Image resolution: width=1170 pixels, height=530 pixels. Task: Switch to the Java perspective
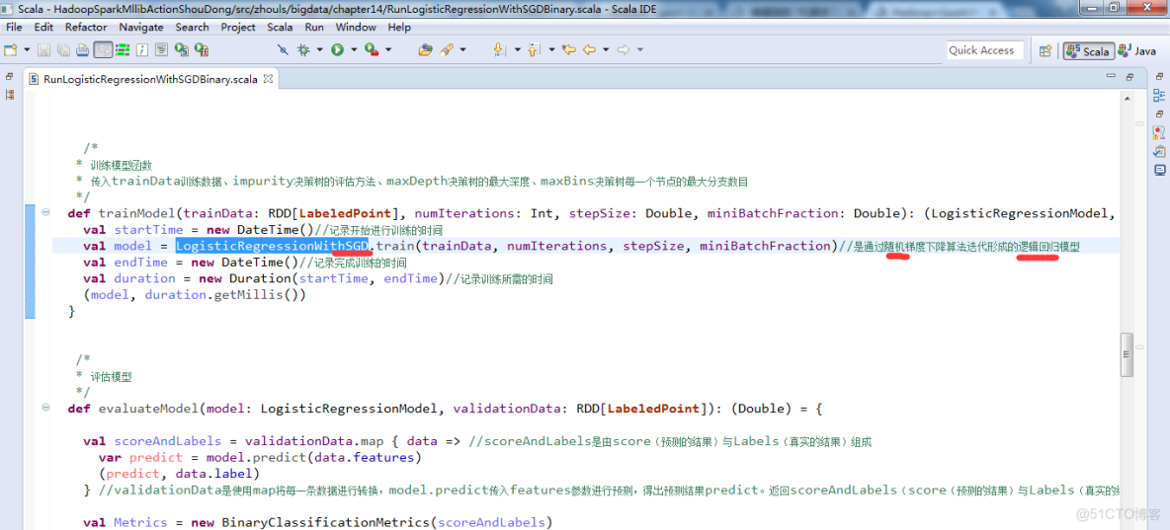pyautogui.click(x=1138, y=50)
